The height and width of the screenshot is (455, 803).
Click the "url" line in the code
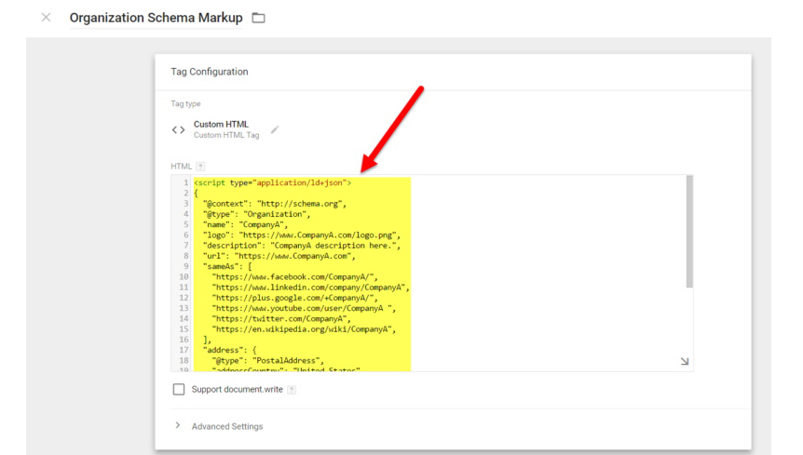pyautogui.click(x=279, y=256)
